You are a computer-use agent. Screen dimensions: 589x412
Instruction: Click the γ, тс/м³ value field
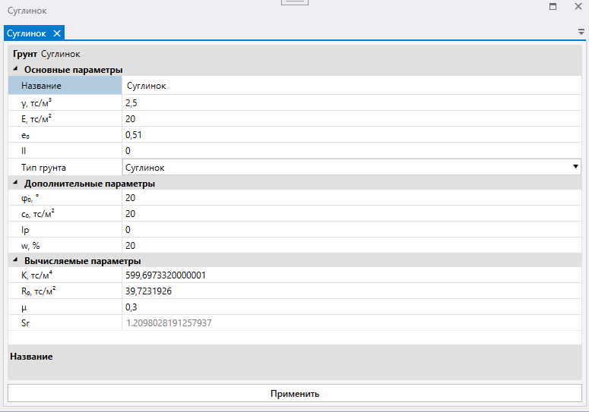coord(350,102)
